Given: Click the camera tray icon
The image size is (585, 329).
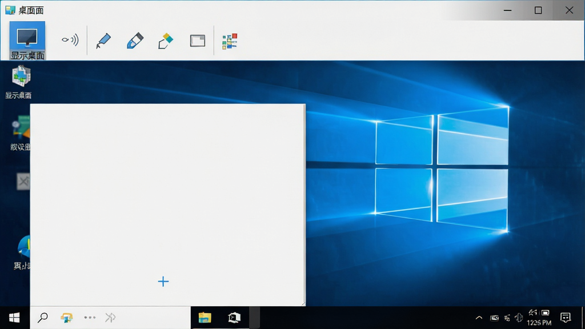Looking at the screenshot, I should tap(494, 318).
